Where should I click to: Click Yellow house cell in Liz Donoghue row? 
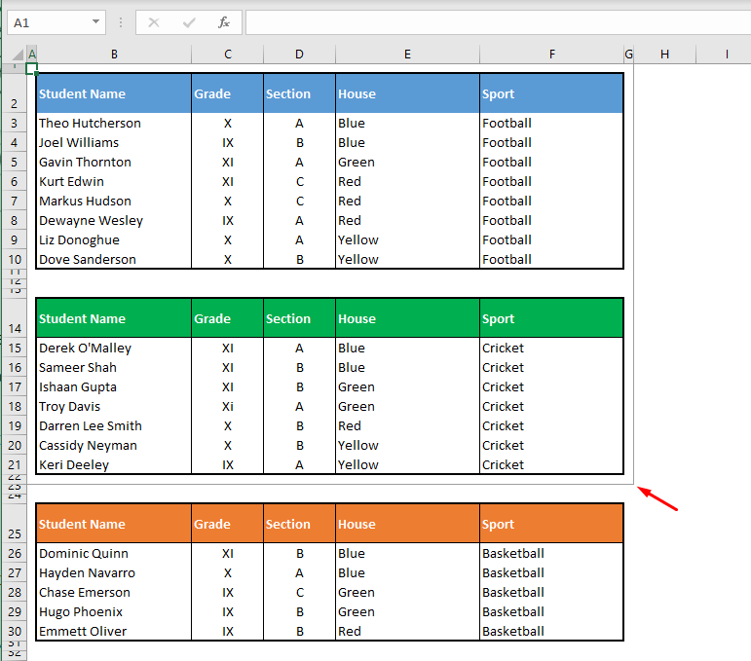(407, 239)
